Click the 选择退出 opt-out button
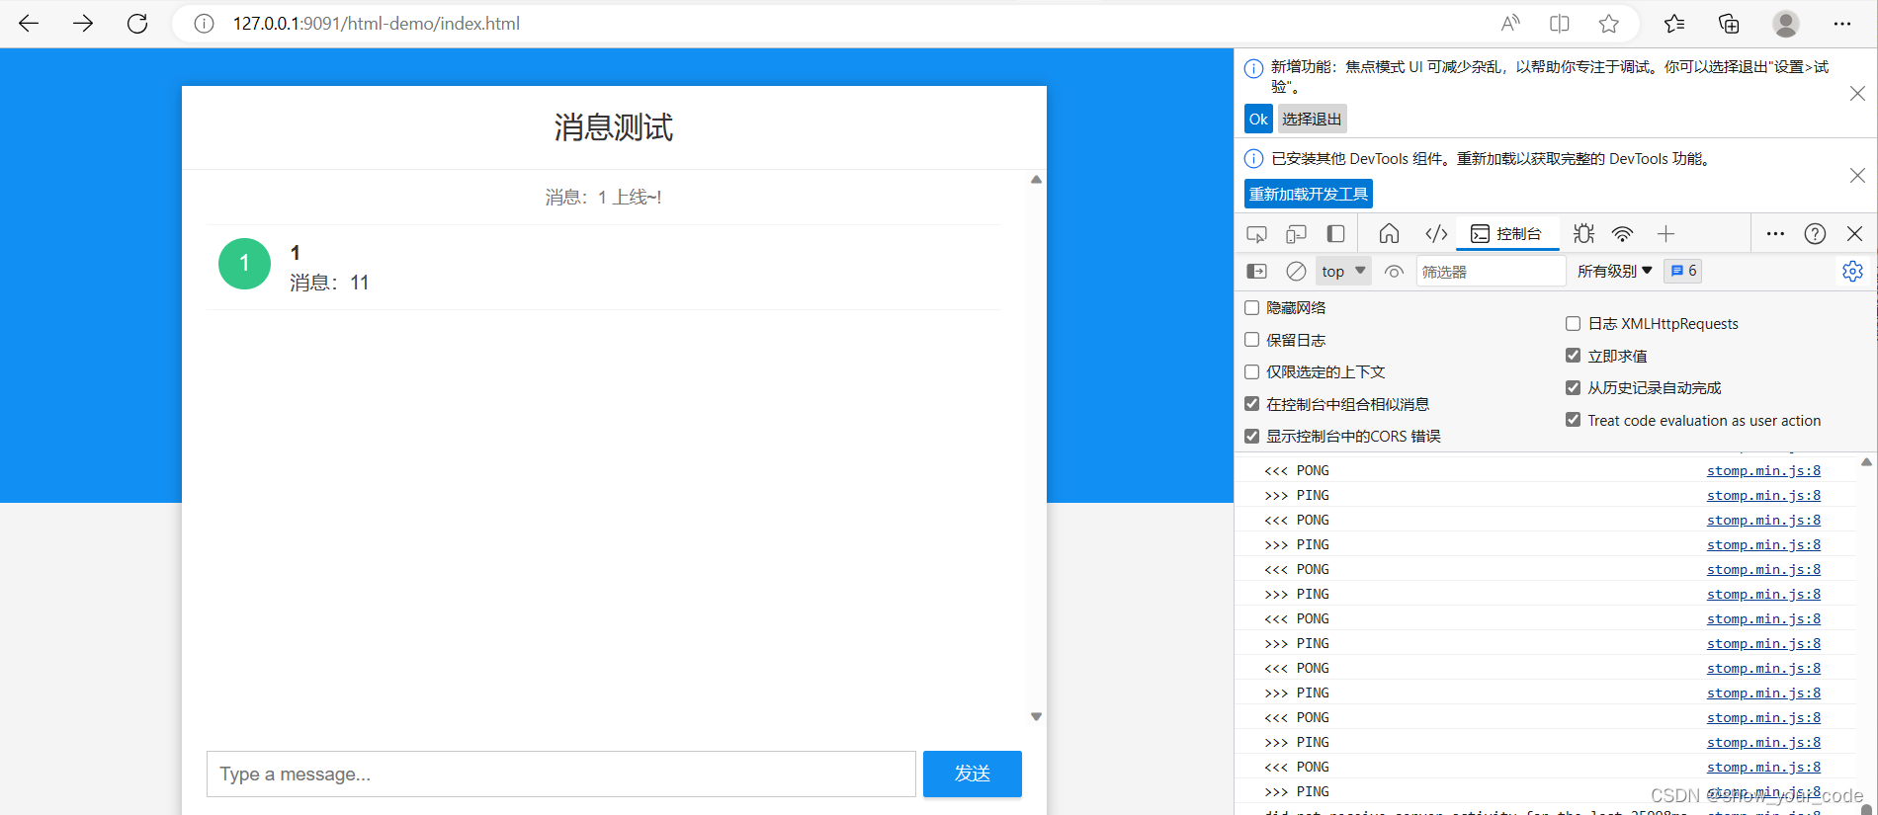Image resolution: width=1878 pixels, height=815 pixels. (x=1312, y=119)
